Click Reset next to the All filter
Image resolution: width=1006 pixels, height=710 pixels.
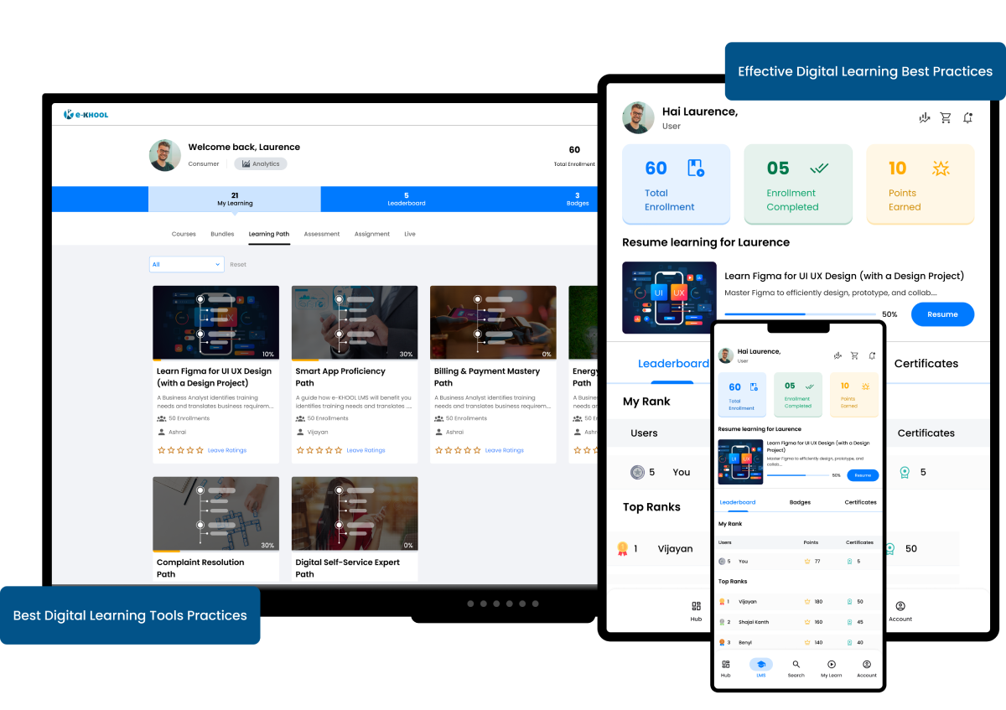(238, 264)
